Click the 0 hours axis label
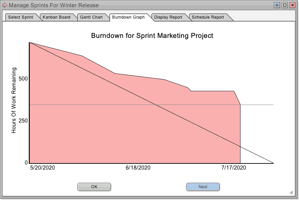The width and height of the screenshot is (299, 200). [26, 162]
